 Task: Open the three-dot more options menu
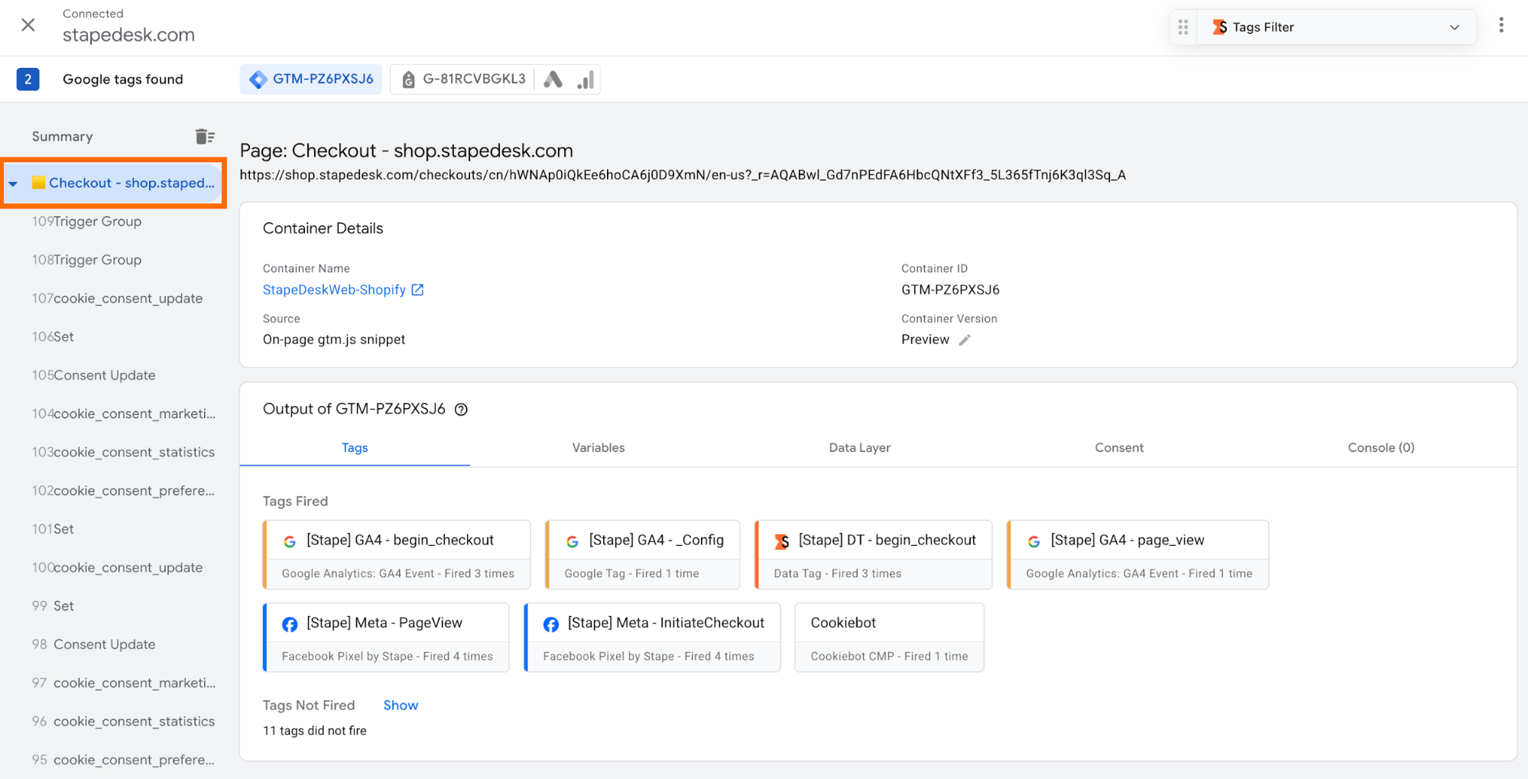pyautogui.click(x=1501, y=25)
